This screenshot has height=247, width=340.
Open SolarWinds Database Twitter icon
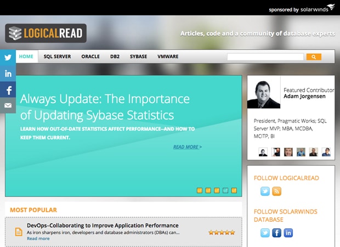click(x=265, y=233)
